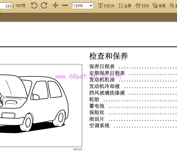This screenshot has height=151, width=177.
Task: Rotate page counterclockwise
Action: 34,6
